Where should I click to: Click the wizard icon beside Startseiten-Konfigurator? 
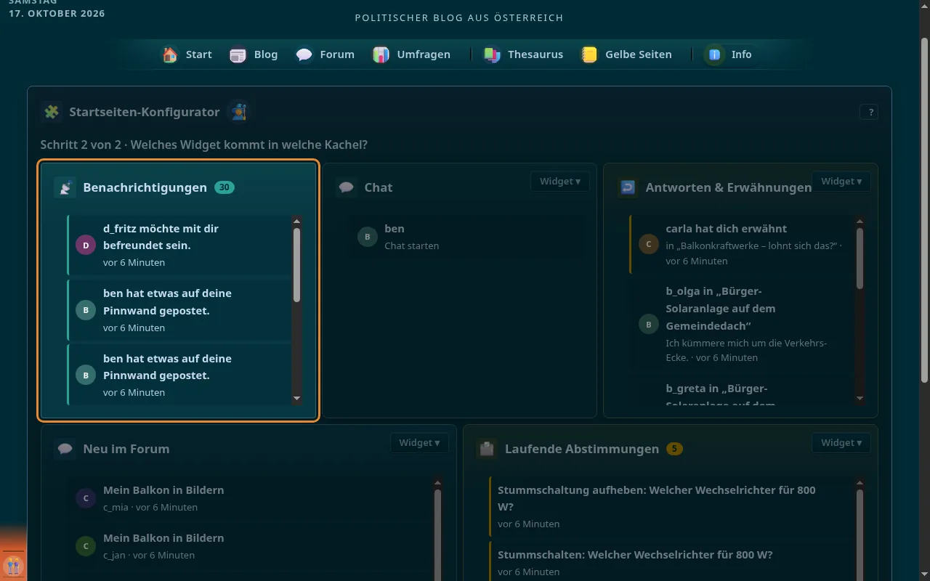pyautogui.click(x=238, y=112)
